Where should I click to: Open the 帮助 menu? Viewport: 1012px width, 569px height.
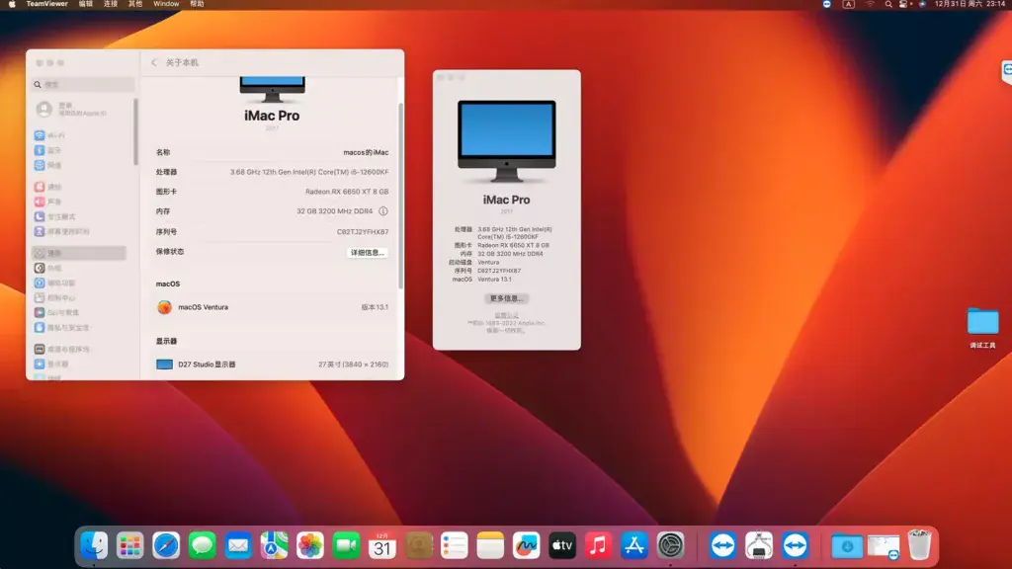click(197, 4)
